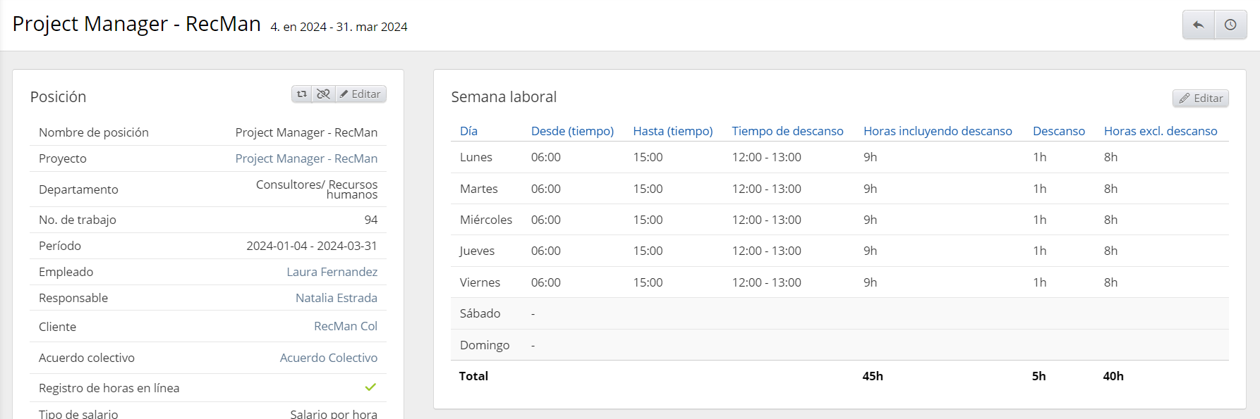Viewport: 1260px width, 419px height.
Task: Sort by Descanso column header
Action: (x=1058, y=131)
